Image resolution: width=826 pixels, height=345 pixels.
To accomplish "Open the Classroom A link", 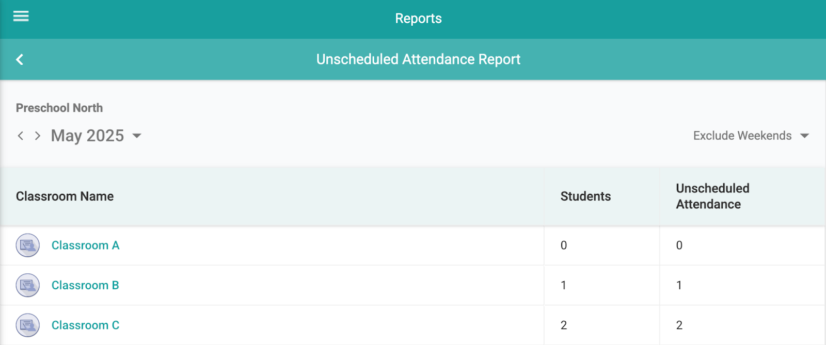I will [x=85, y=245].
